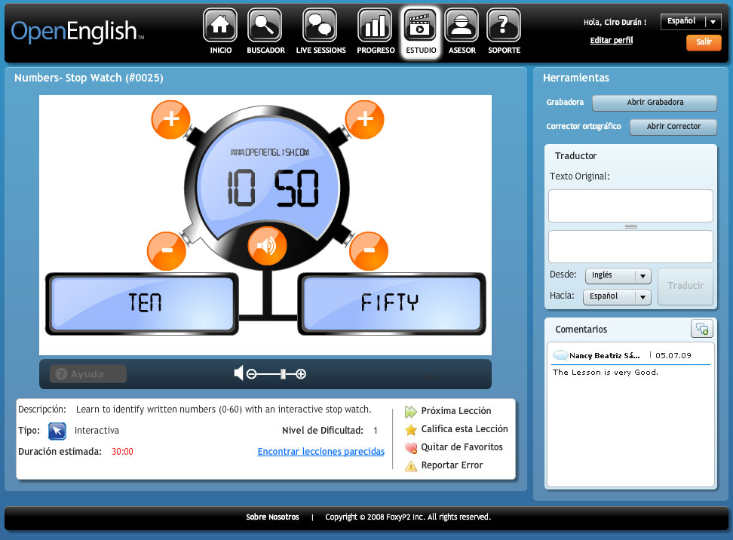Decrease volume with the minus circle
This screenshot has width=733, height=540.
[x=252, y=374]
